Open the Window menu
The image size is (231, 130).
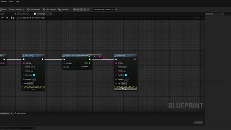click(x=4, y=1)
